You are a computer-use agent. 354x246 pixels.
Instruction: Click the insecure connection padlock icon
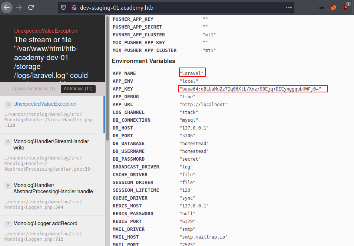pos(74,8)
